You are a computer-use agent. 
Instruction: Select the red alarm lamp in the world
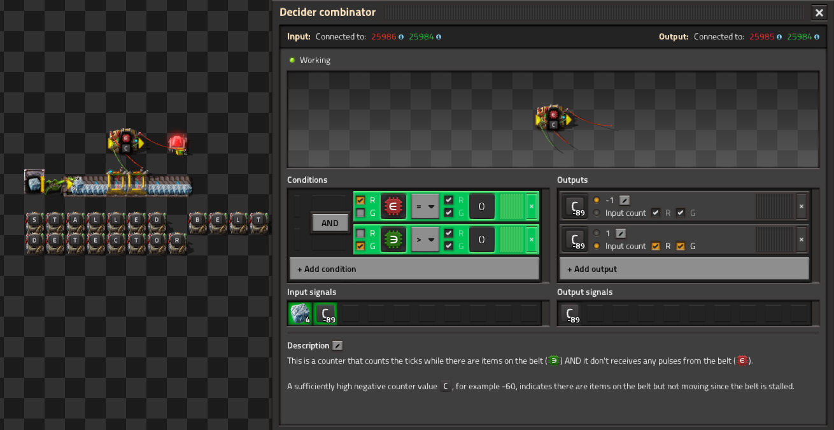pos(178,143)
